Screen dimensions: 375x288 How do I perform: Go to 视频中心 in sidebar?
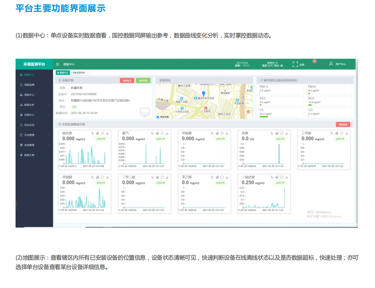pos(29,95)
